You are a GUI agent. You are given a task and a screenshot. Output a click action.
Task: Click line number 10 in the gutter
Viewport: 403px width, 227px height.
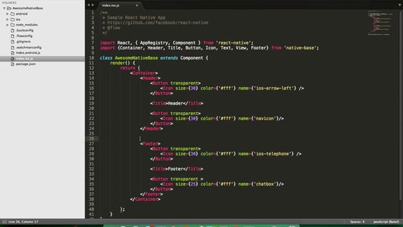[x=91, y=58]
